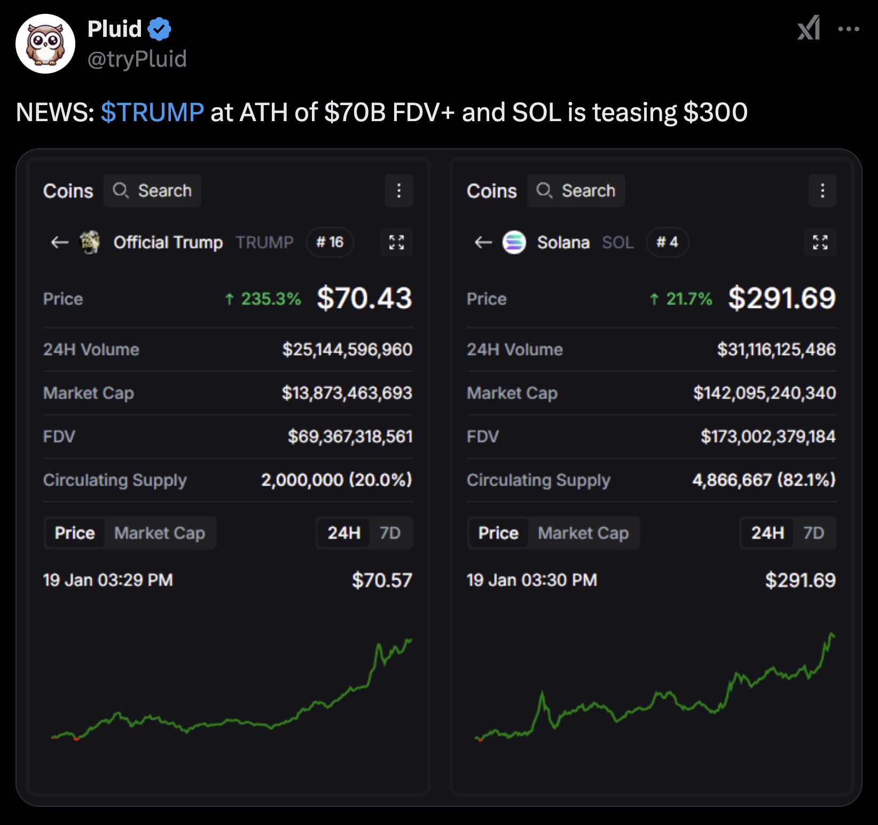Image resolution: width=878 pixels, height=825 pixels.
Task: Click the SOL ticker symbol
Action: [618, 242]
